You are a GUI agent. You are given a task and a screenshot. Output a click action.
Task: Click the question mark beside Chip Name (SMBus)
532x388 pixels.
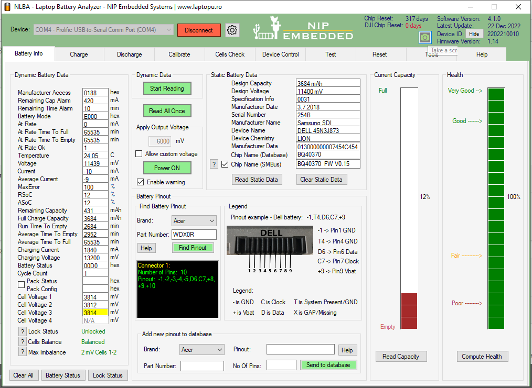pos(214,164)
